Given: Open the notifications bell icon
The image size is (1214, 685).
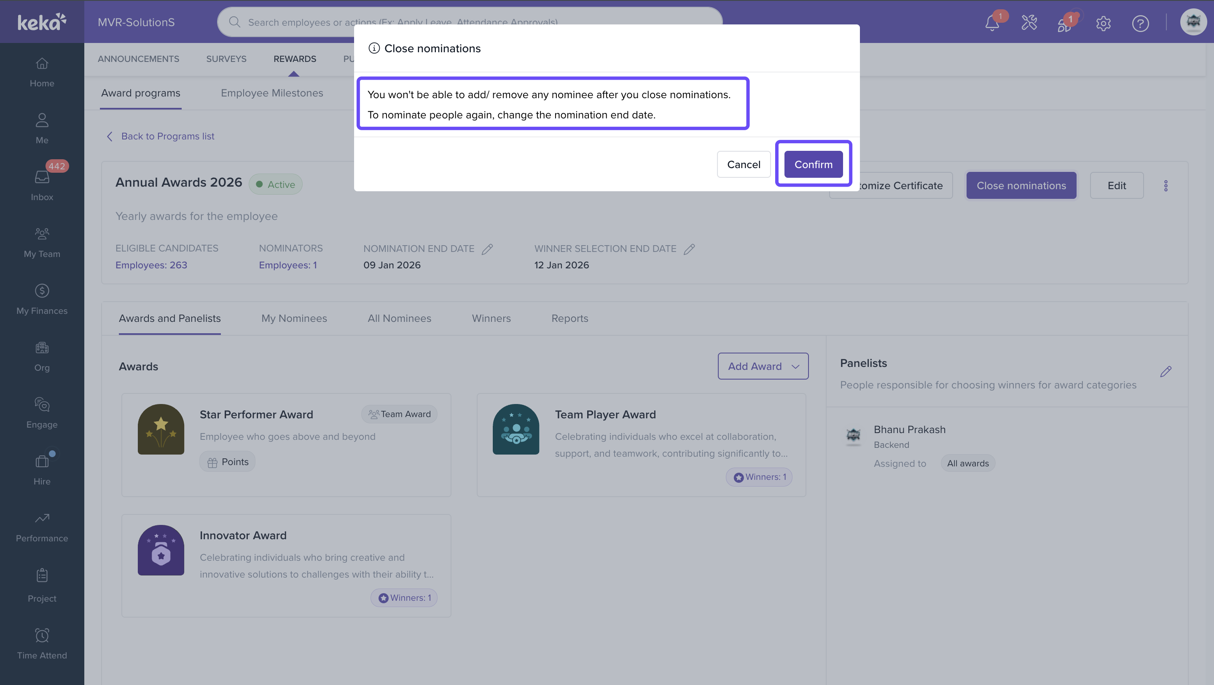Looking at the screenshot, I should click(x=992, y=23).
